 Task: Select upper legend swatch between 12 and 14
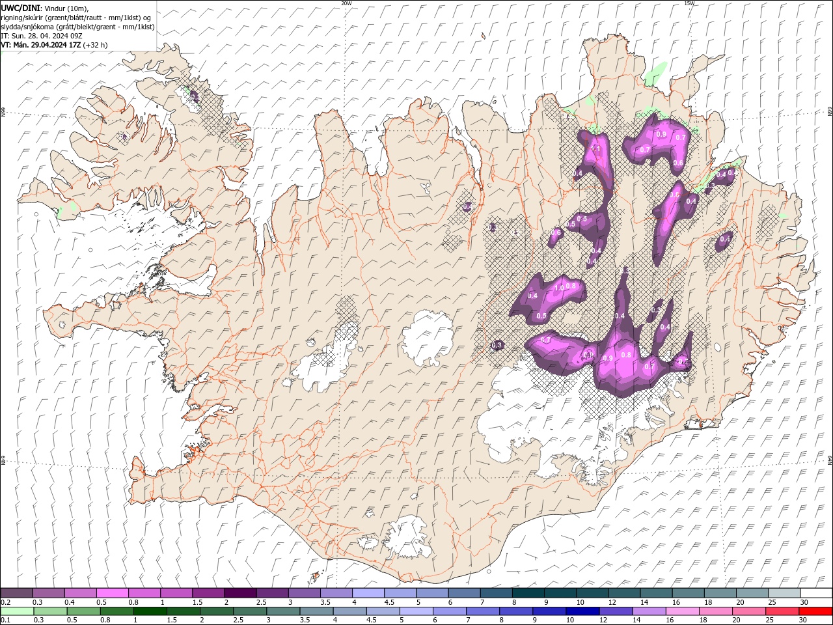pyautogui.click(x=624, y=592)
